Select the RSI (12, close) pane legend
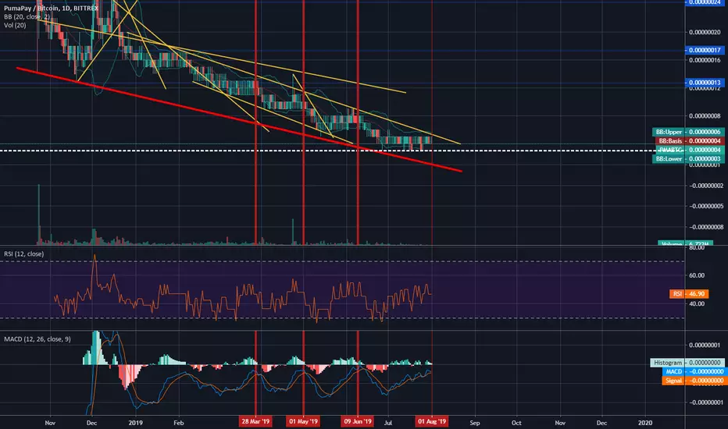Viewport: 728px width, 429px height. point(24,253)
